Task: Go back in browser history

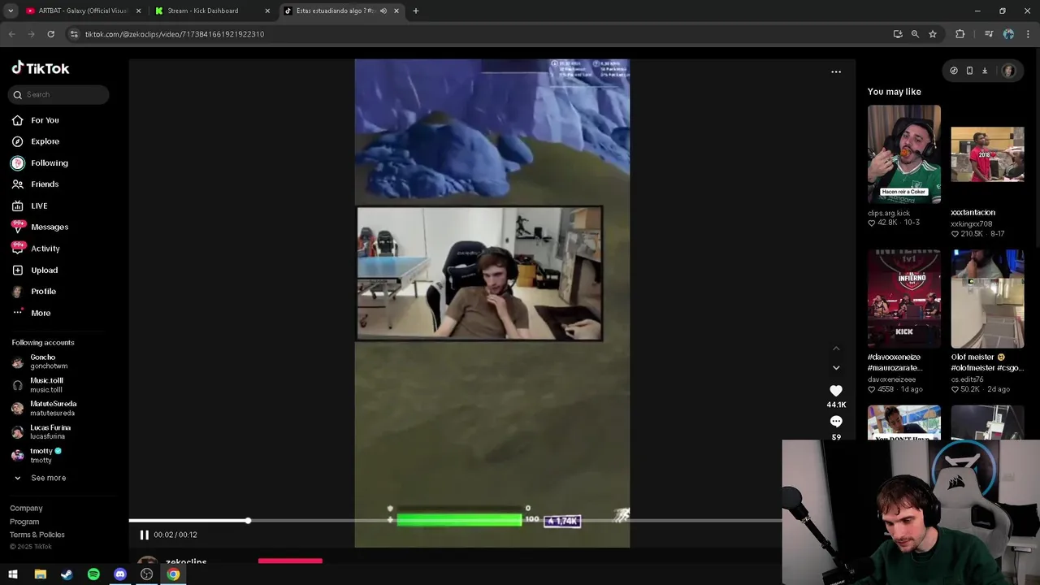Action: 11,34
